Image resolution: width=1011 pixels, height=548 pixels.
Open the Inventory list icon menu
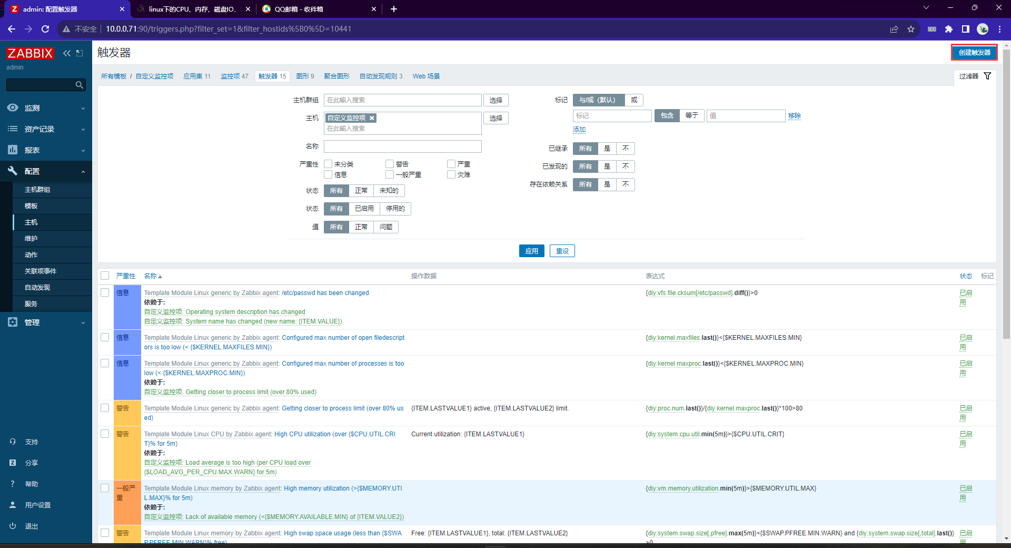point(13,129)
